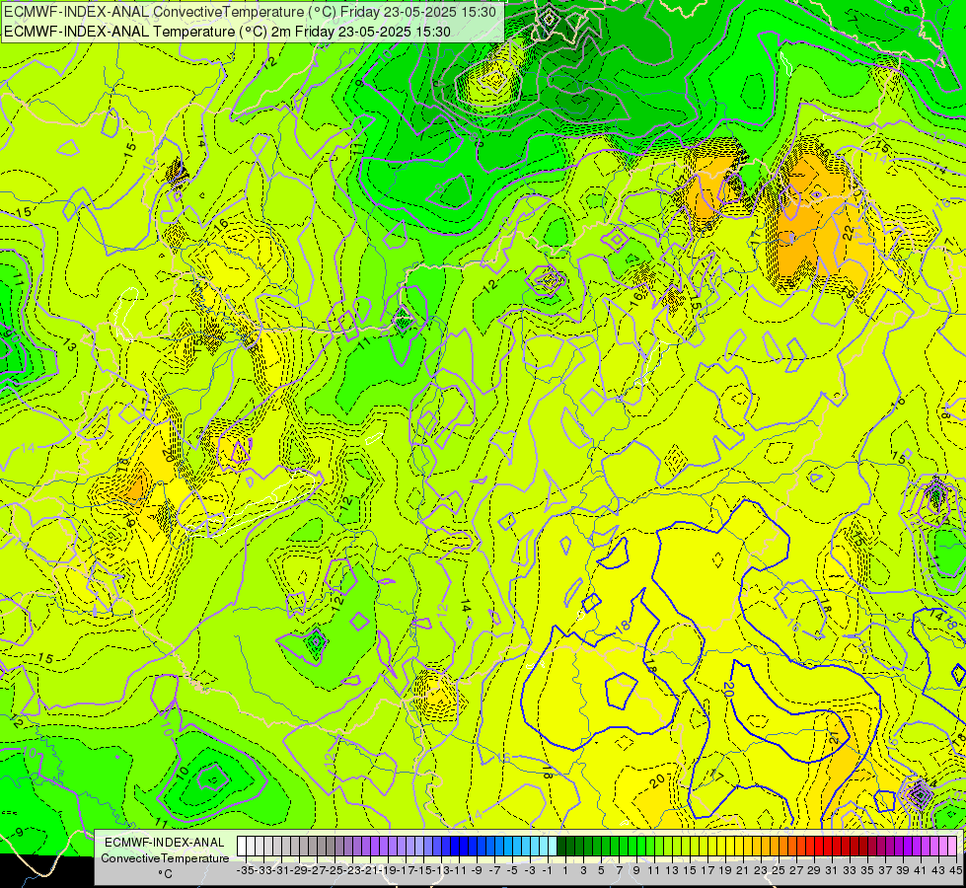Select the purple swatch above legend value 39
The width and height of the screenshot is (966, 888).
[900, 846]
